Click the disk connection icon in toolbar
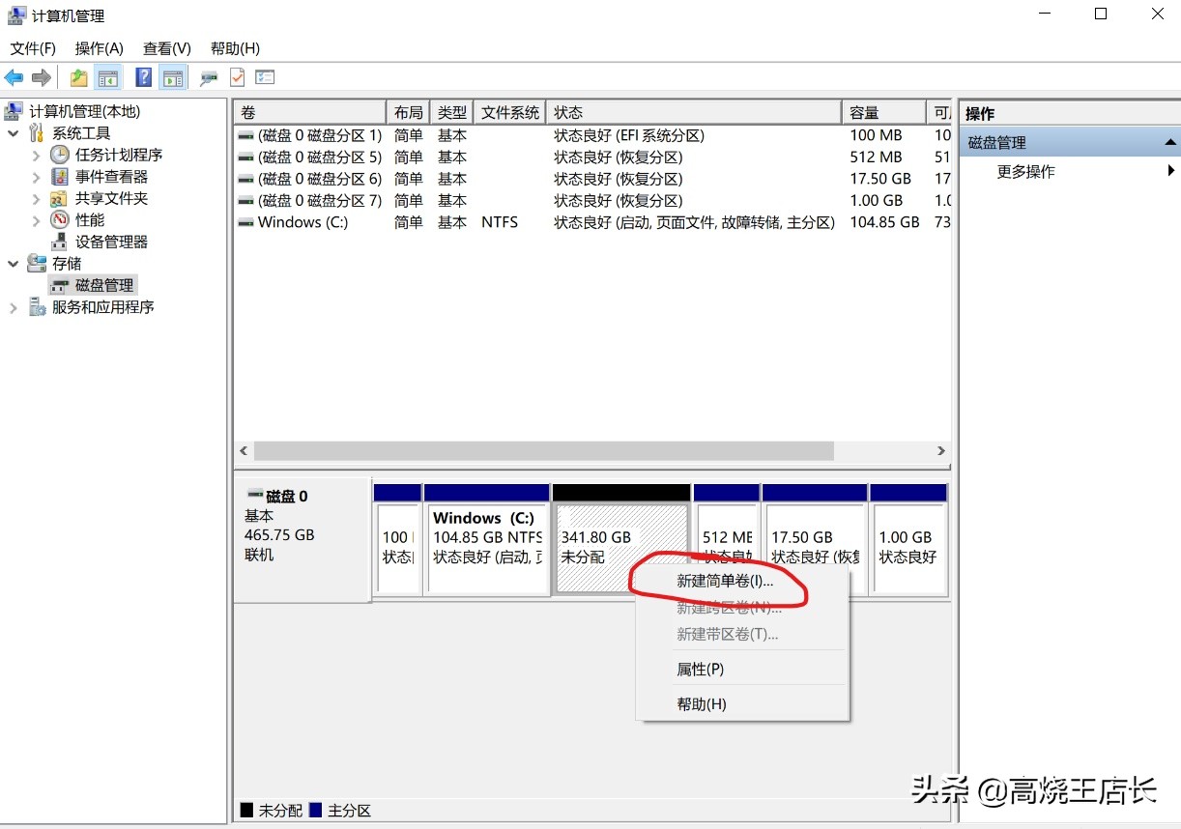This screenshot has height=829, width=1181. tap(209, 78)
